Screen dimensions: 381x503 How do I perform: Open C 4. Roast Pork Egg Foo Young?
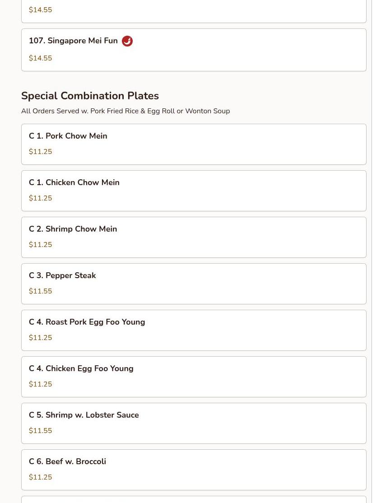tap(87, 322)
